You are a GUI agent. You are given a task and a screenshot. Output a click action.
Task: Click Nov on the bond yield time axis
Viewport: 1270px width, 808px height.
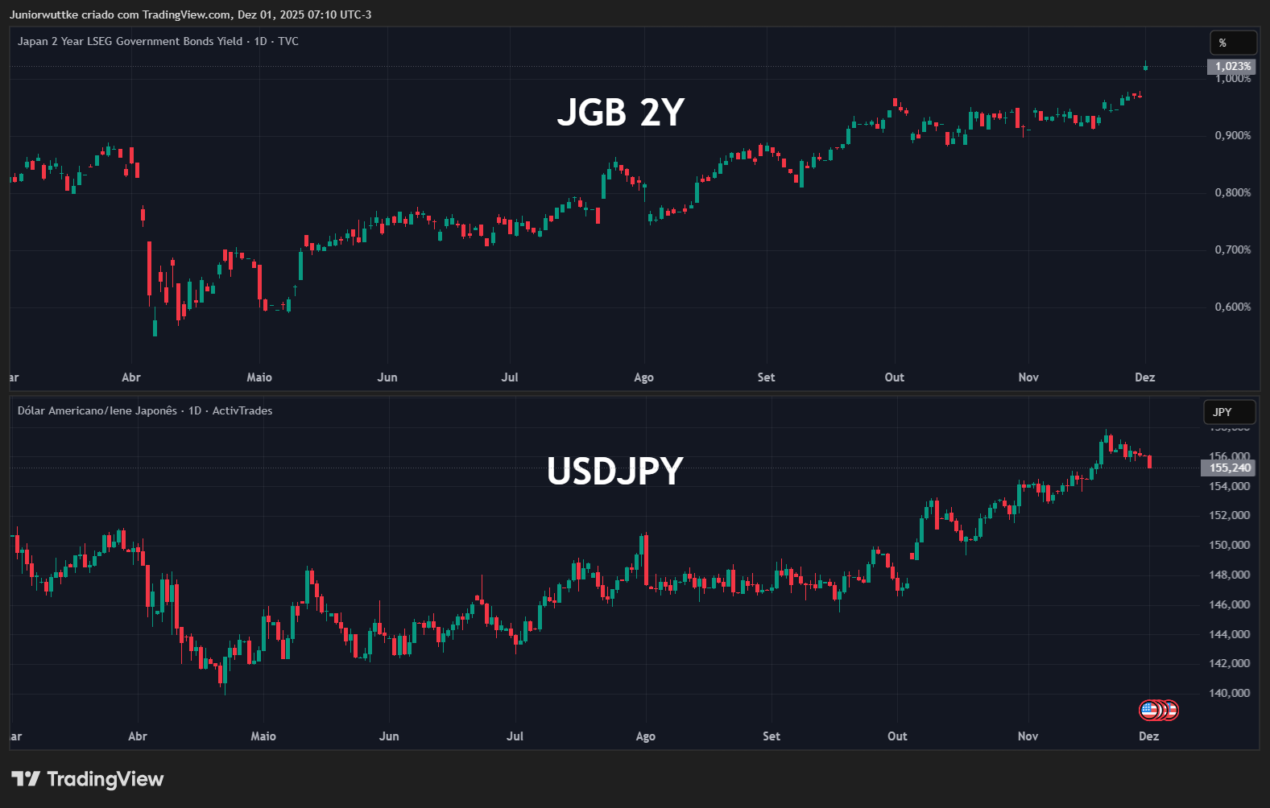[x=1028, y=377]
